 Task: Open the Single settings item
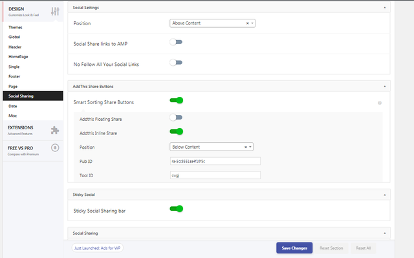(14, 67)
